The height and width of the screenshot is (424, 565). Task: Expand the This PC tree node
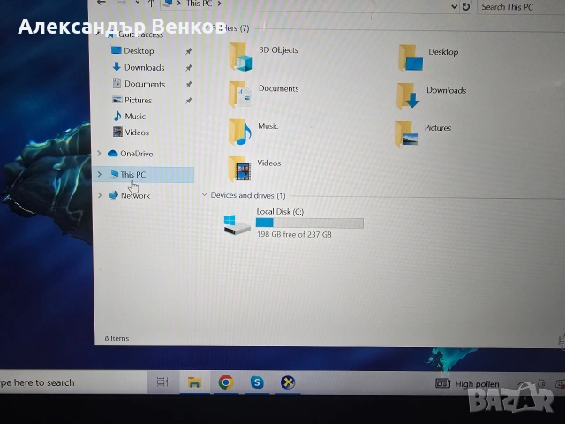(100, 174)
